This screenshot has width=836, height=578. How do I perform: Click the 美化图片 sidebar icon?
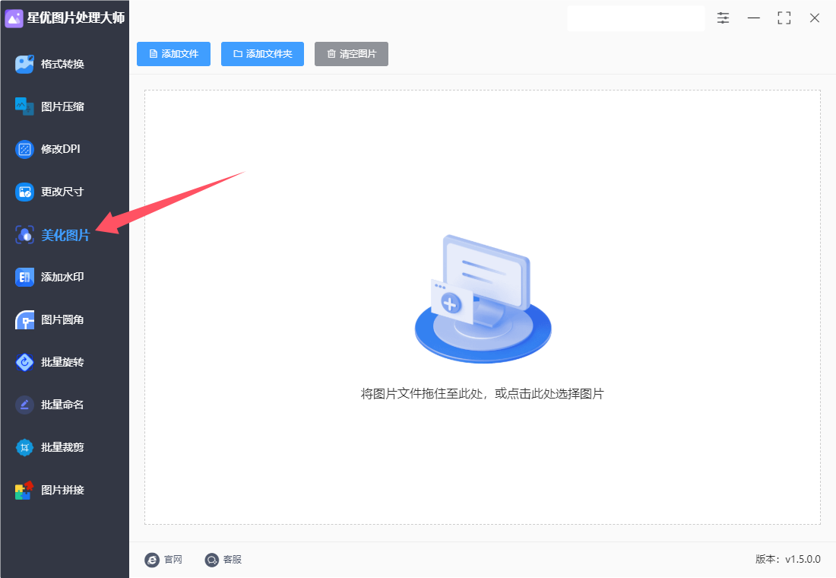(x=24, y=235)
